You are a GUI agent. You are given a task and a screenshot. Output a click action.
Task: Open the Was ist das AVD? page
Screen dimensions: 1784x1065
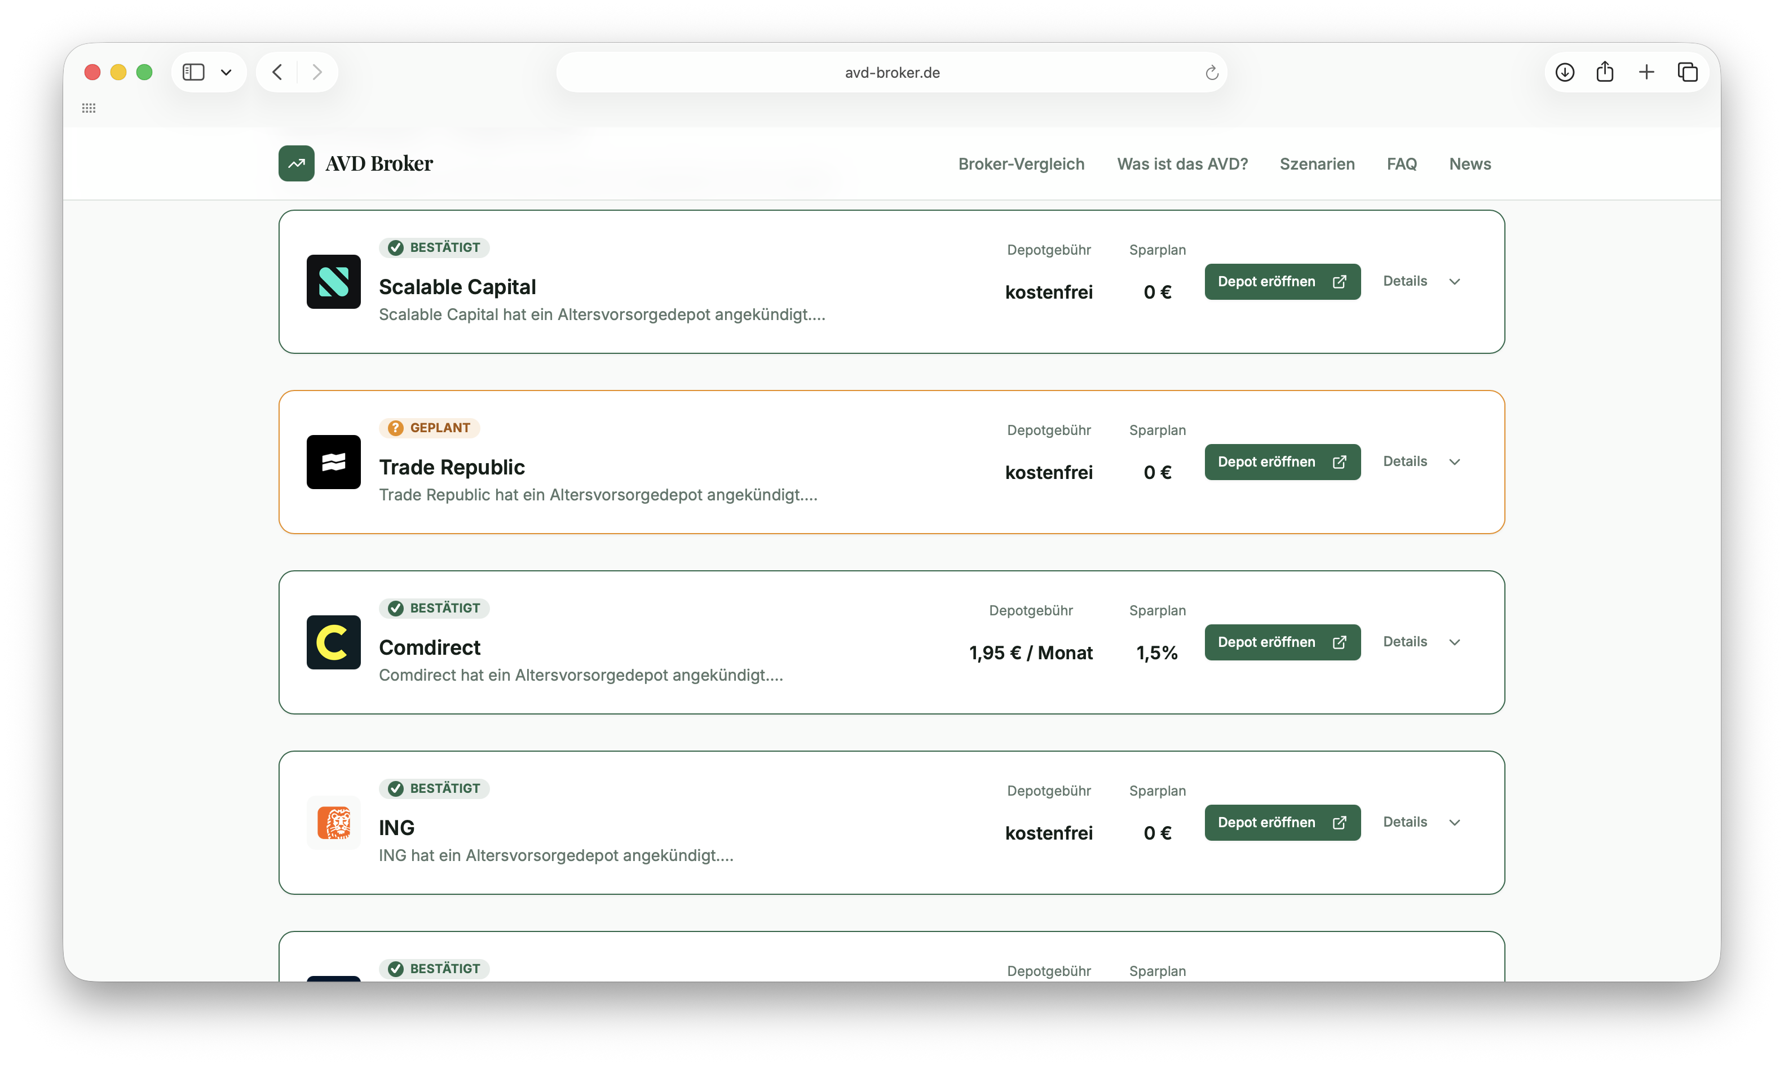[1182, 163]
